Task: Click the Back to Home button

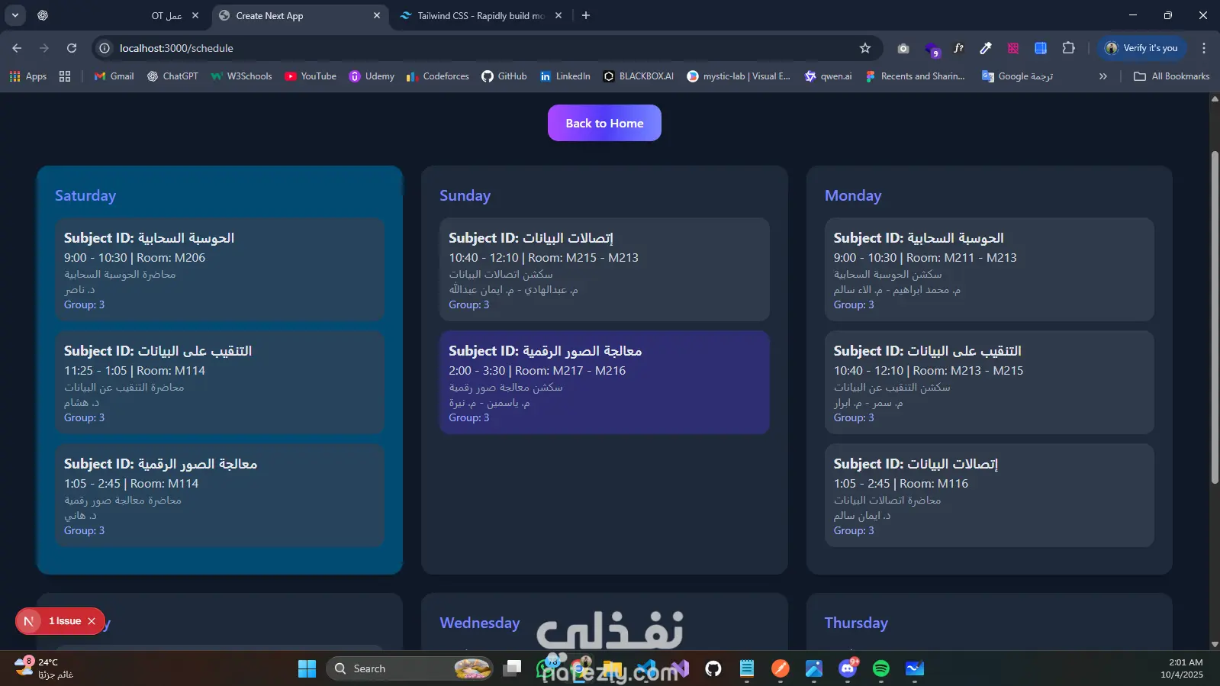Action: tap(604, 123)
